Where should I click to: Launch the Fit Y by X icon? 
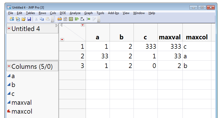(x=82, y=19)
